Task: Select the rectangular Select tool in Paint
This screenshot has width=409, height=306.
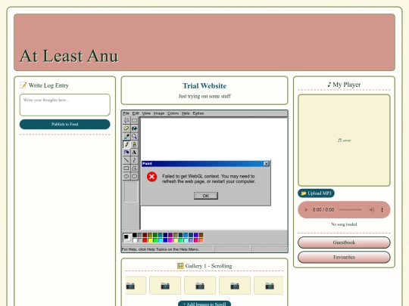Action: tap(134, 120)
